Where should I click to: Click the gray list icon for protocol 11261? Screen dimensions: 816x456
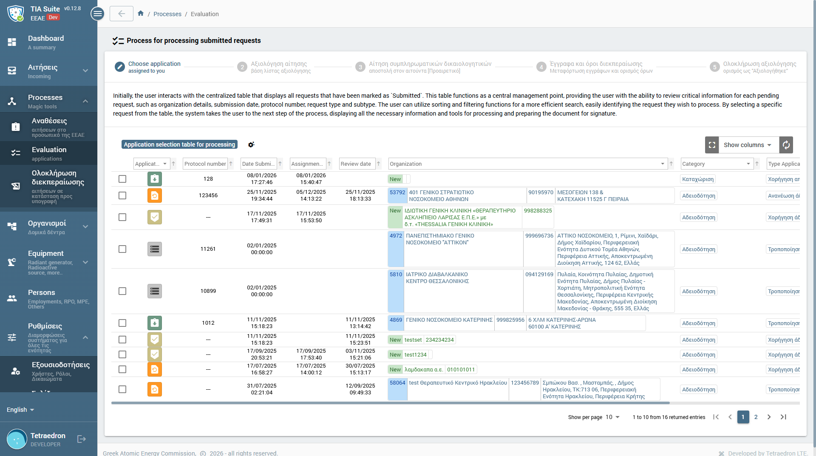coord(155,249)
